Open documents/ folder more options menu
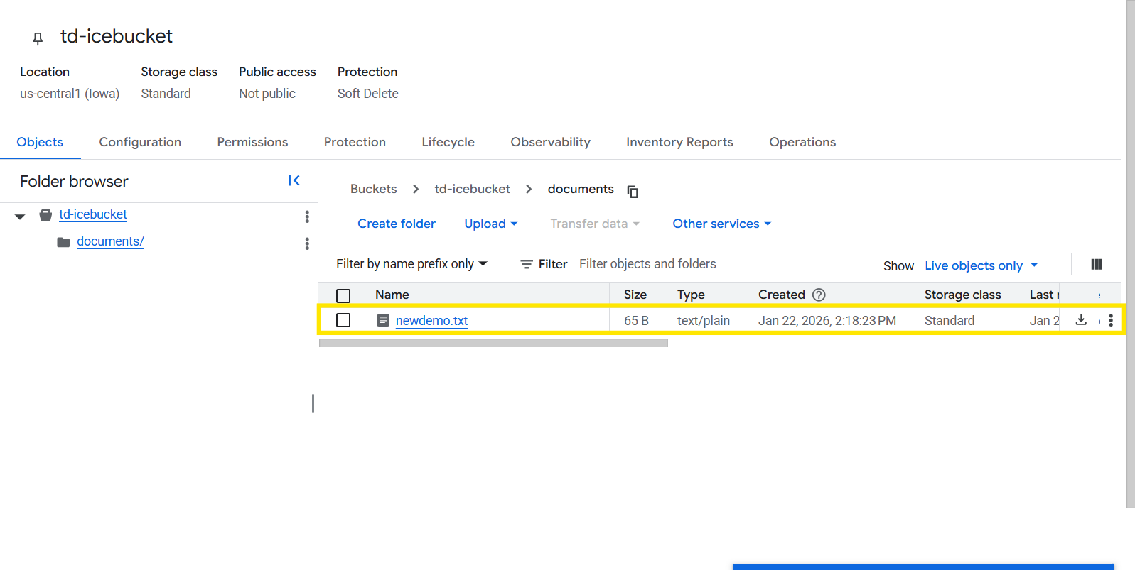1135x570 pixels. coord(306,243)
